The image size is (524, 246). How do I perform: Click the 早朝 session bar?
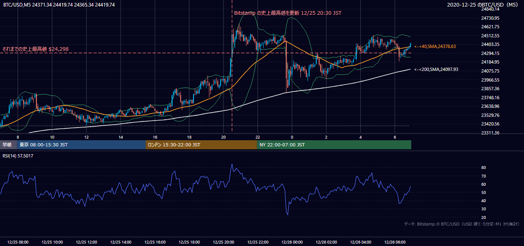point(8,145)
